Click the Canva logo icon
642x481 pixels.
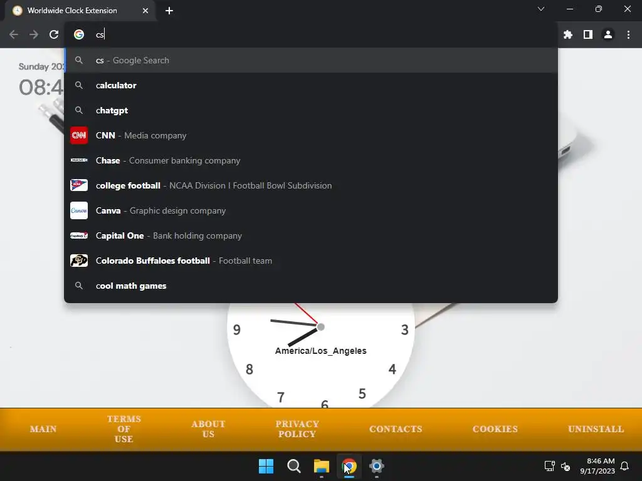point(79,210)
